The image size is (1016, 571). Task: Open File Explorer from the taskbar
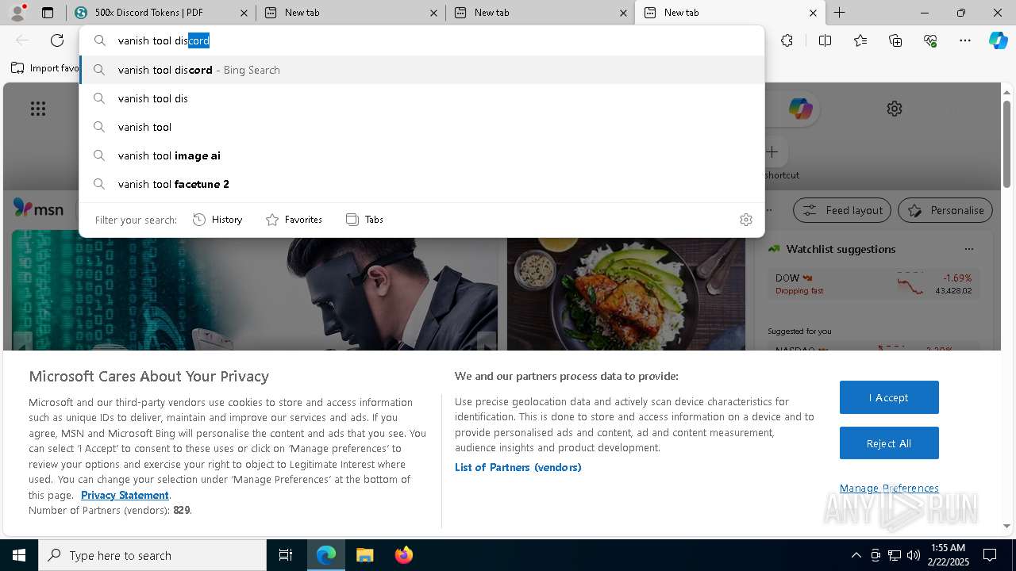[x=364, y=555]
